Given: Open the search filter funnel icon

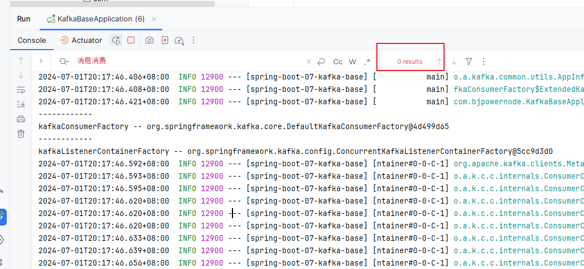Looking at the screenshot, I should point(469,61).
